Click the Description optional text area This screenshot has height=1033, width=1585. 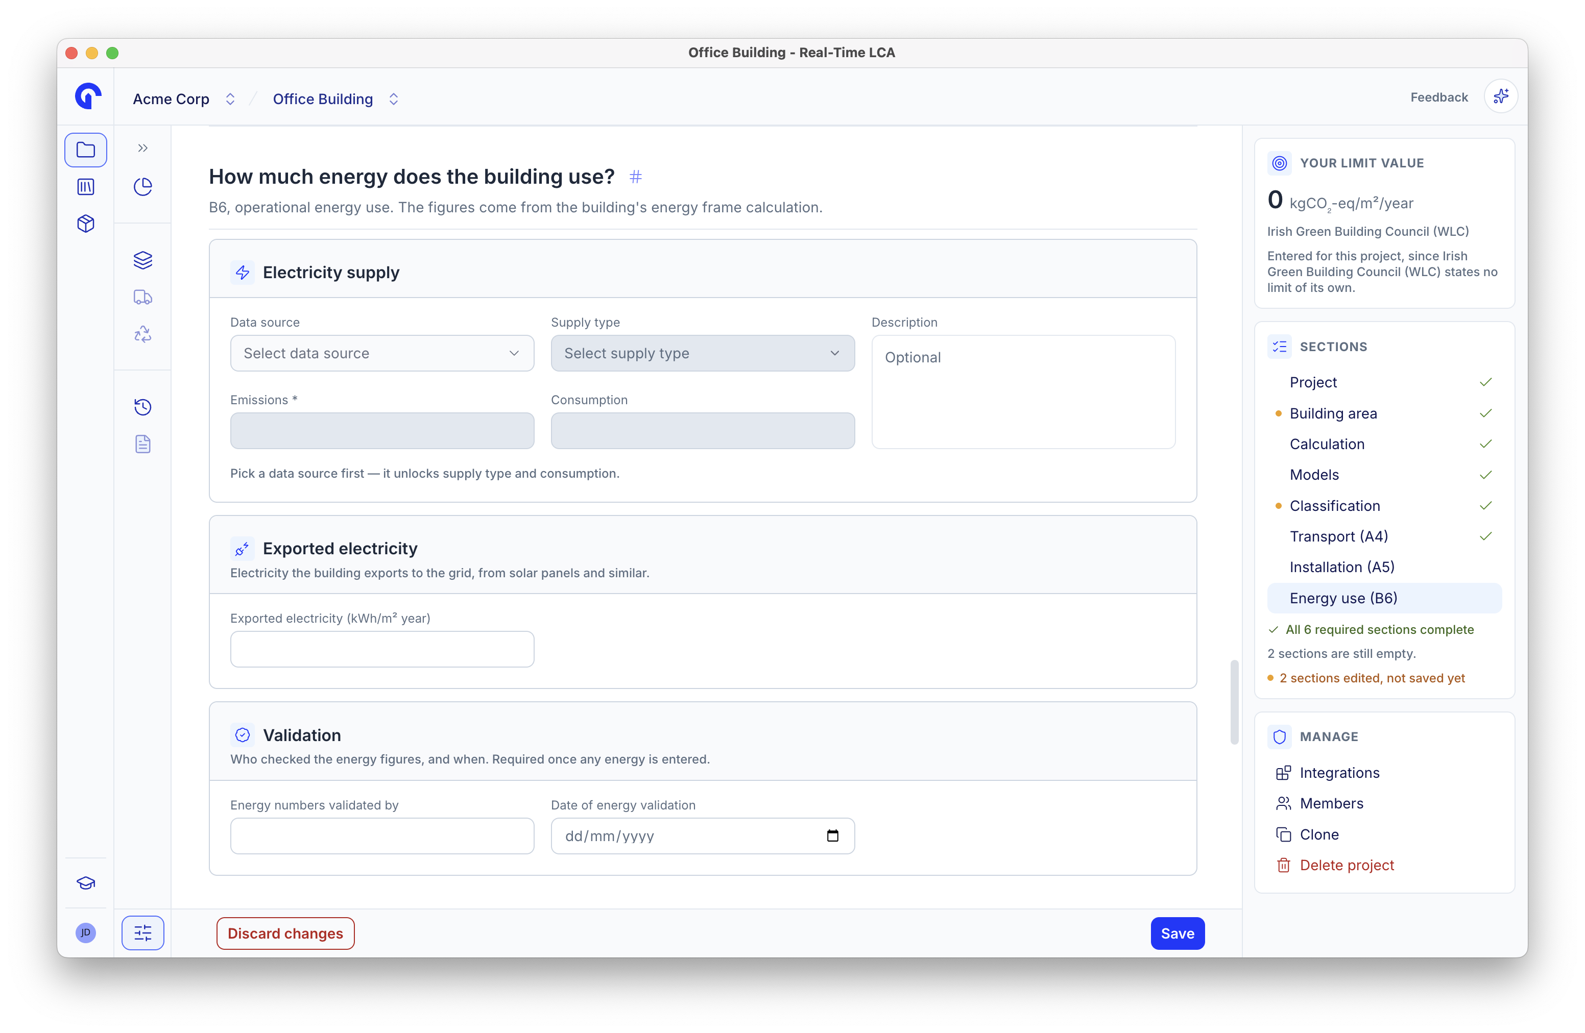click(1023, 392)
